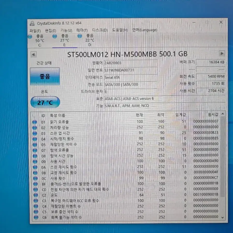Click the standard field ATA8-ACS
This screenshot has width=233, height=233.
click(x=165, y=99)
